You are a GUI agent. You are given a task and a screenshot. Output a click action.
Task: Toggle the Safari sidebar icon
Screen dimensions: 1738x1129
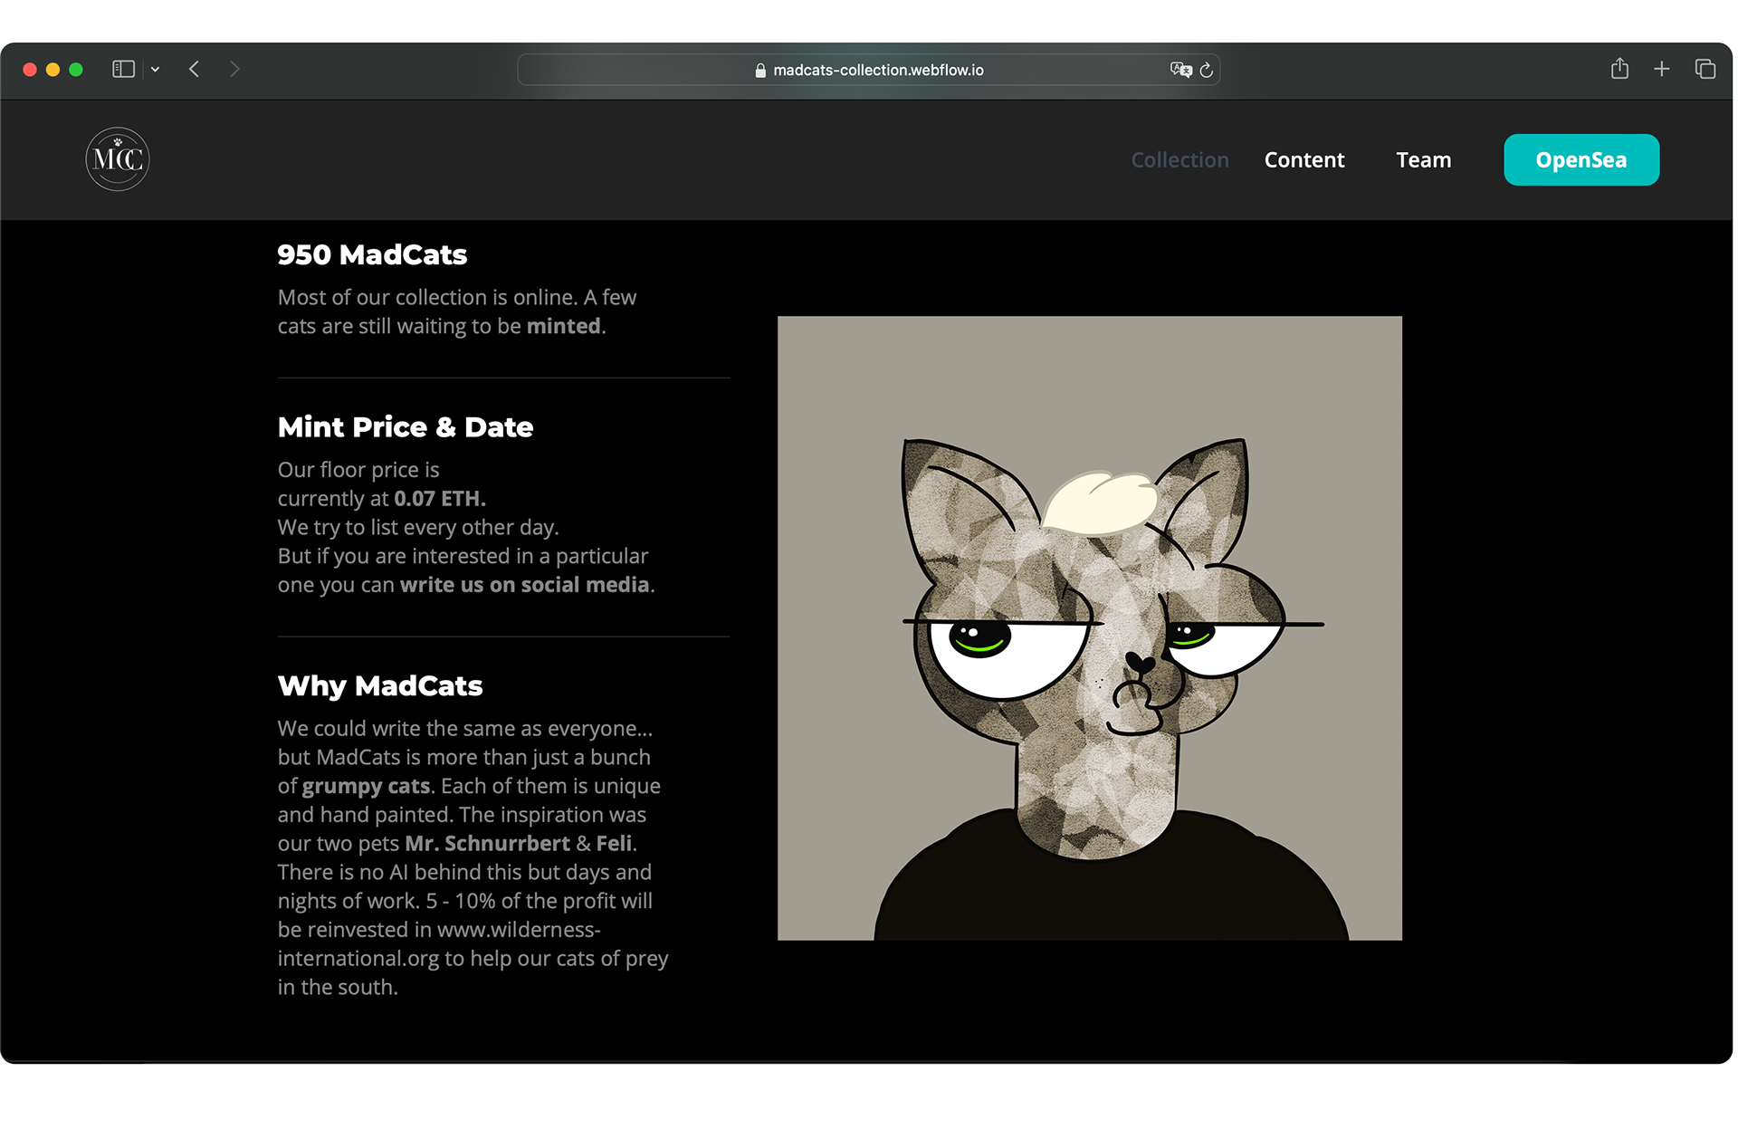coord(123,69)
